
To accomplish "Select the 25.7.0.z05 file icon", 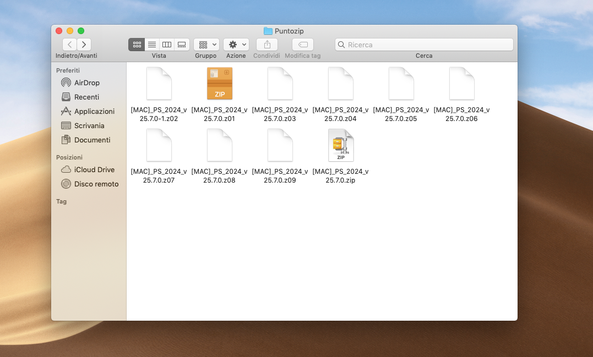I will pos(401,84).
